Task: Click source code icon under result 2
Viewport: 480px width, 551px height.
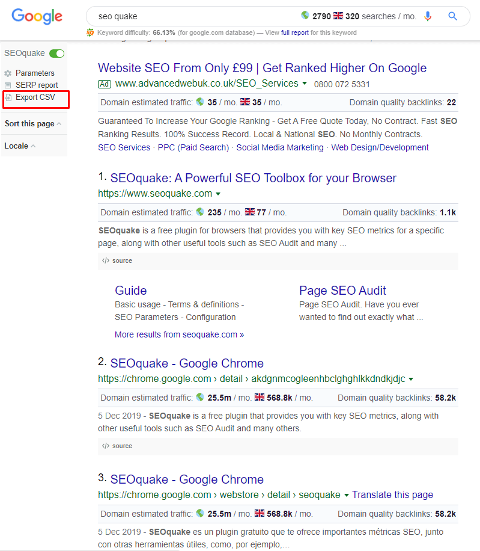Action: click(106, 446)
